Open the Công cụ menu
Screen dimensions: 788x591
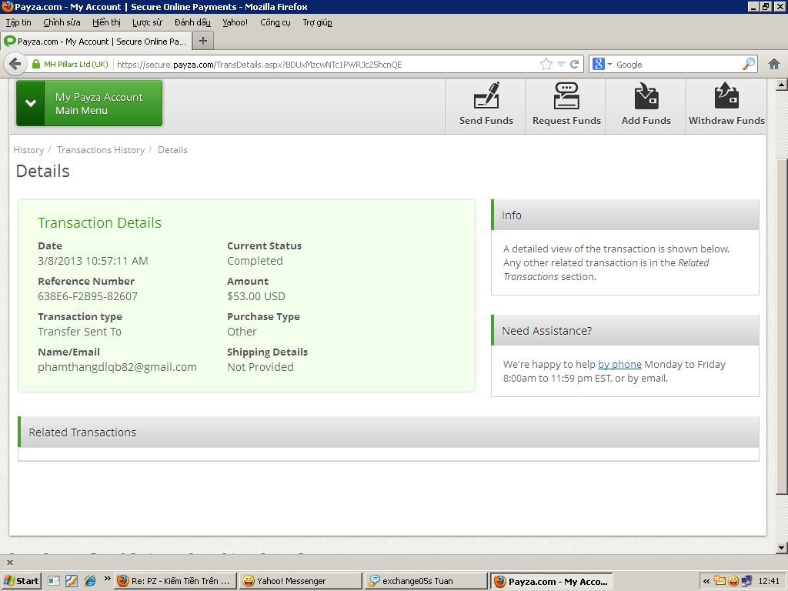[x=275, y=22]
